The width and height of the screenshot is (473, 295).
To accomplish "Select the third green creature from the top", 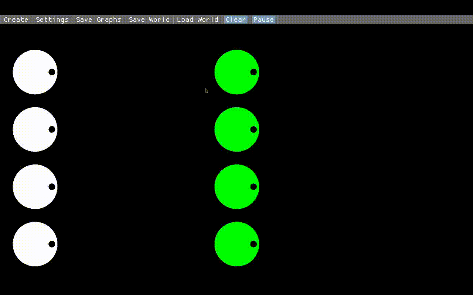I will (236, 187).
